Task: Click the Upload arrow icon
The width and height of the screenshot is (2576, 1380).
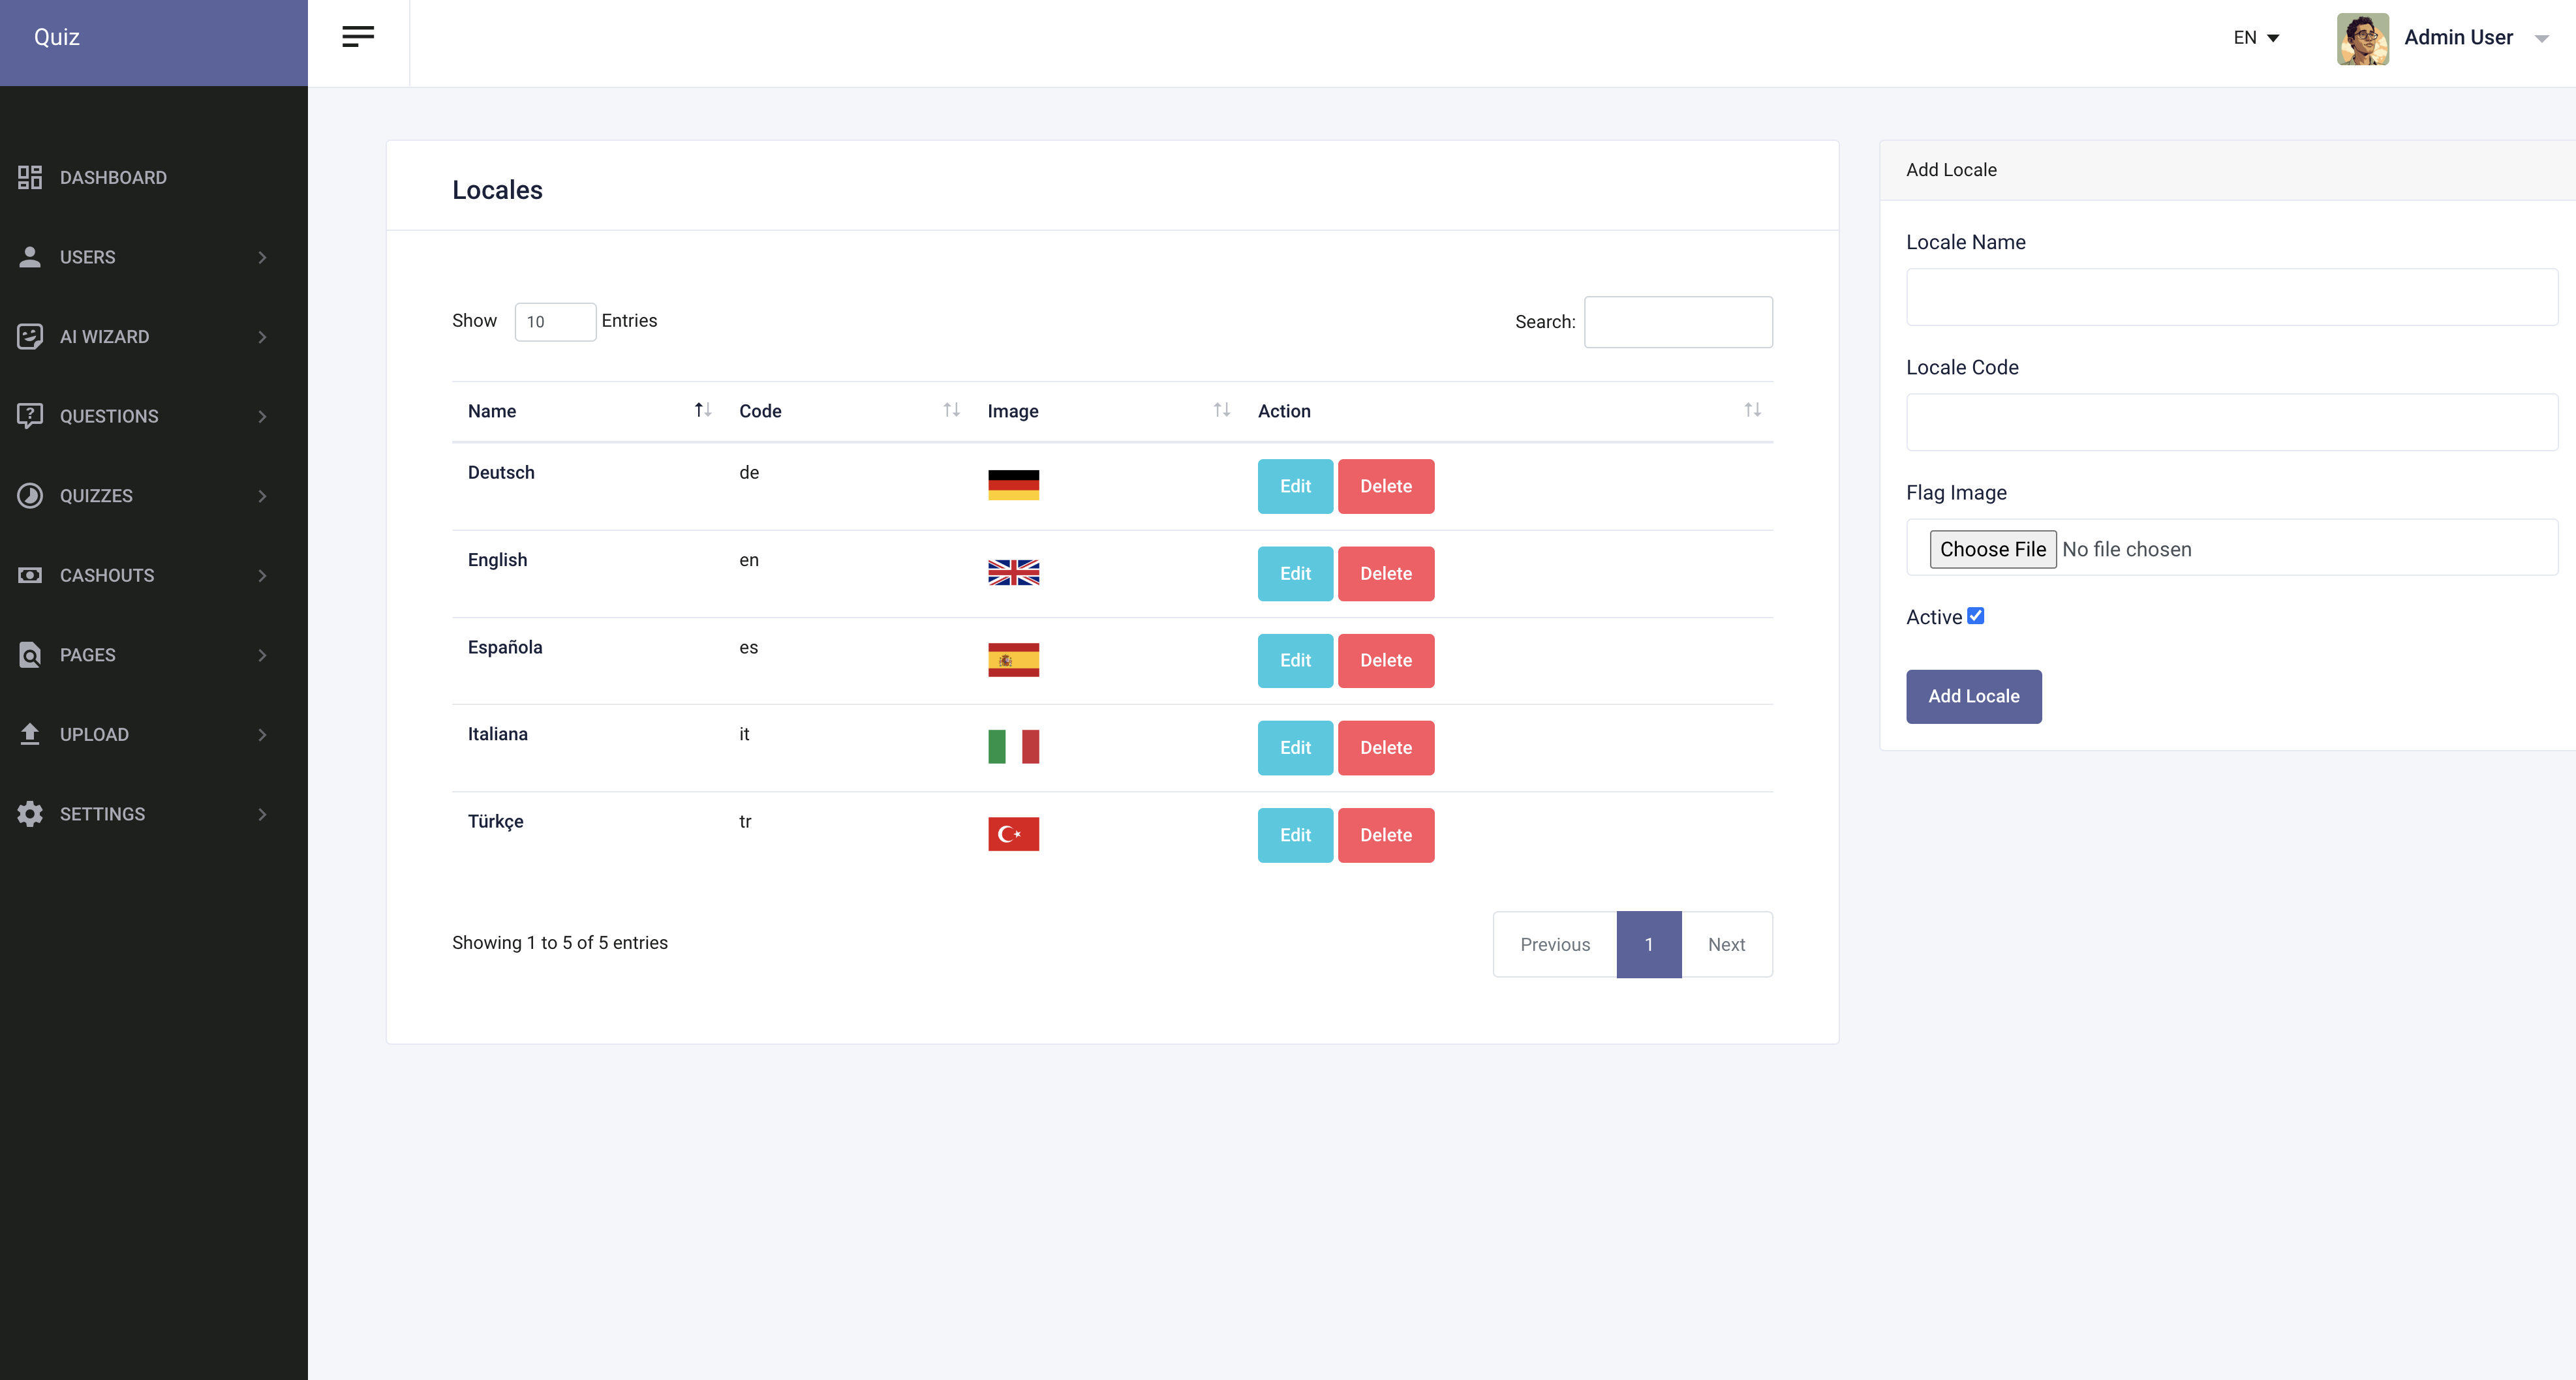Action: tap(30, 734)
